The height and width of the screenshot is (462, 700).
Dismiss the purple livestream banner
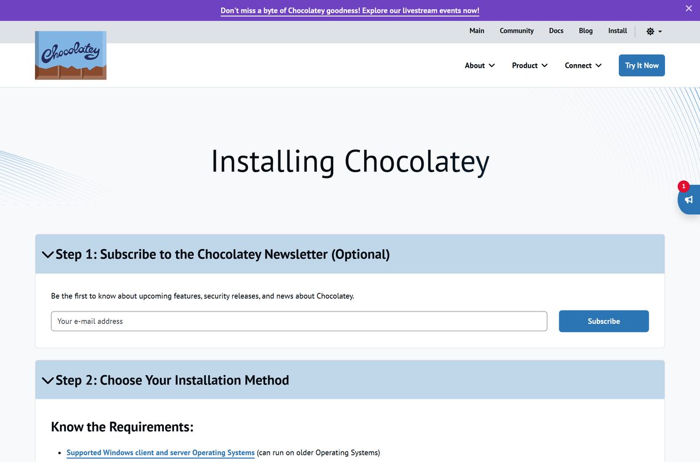688,8
